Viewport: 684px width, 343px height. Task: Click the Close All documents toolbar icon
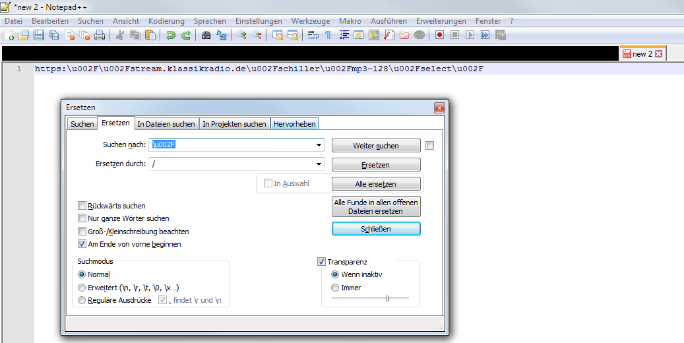coord(84,36)
